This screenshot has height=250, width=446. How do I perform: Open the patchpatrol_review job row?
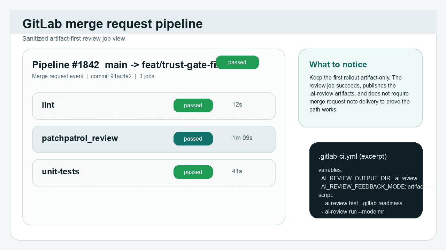click(x=80, y=138)
